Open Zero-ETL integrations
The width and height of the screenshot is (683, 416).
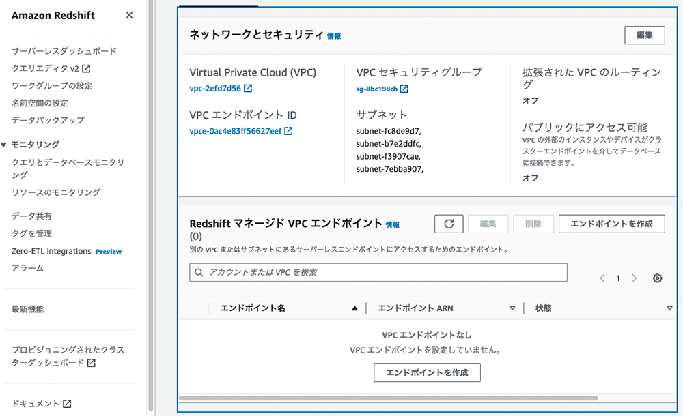[51, 251]
